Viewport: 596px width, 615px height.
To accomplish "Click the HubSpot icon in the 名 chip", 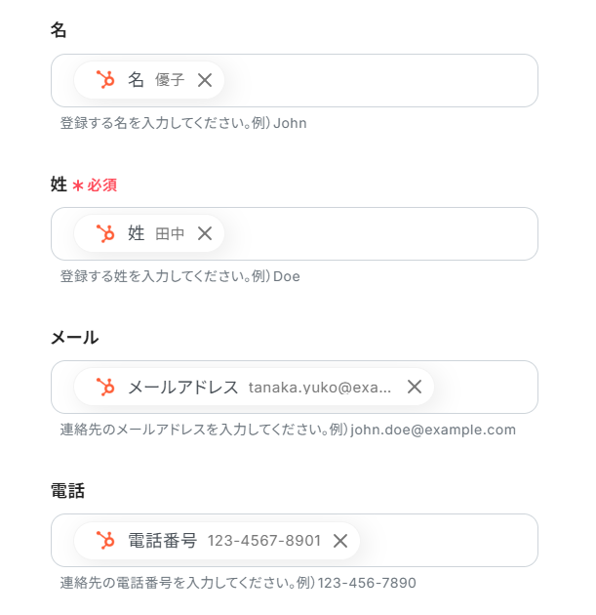I will pyautogui.click(x=105, y=80).
